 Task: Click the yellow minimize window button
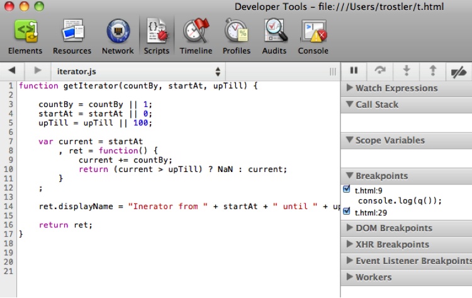click(x=24, y=6)
